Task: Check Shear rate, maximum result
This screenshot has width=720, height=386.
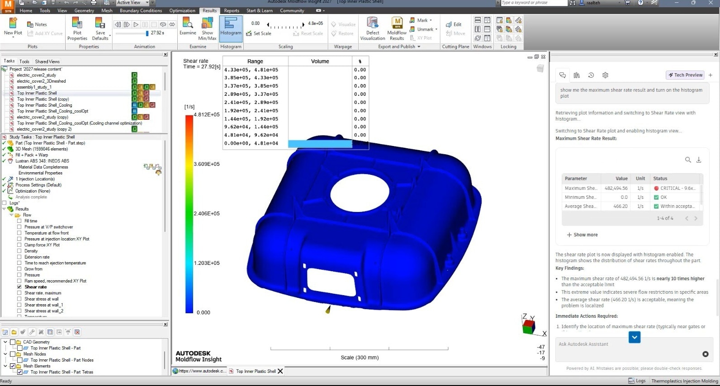Action: [19, 293]
